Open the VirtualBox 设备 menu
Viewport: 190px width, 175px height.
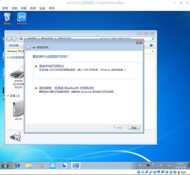[x=42, y=8]
